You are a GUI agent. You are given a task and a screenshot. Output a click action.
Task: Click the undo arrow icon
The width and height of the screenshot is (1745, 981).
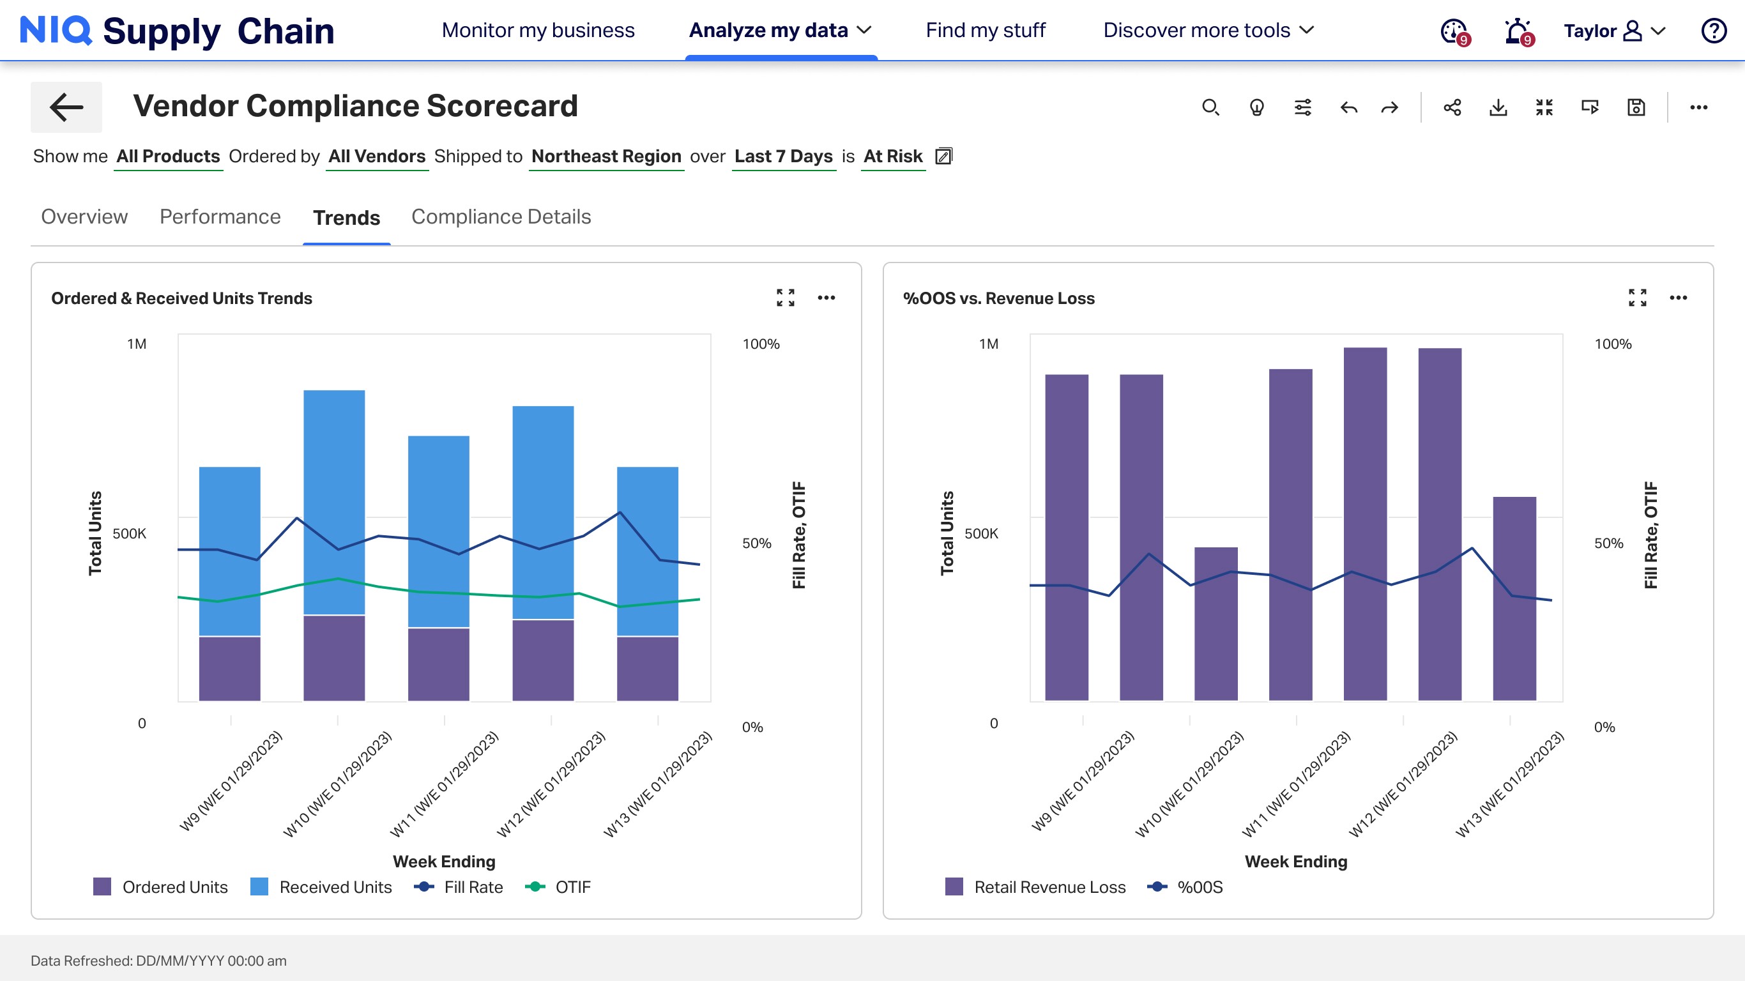(x=1349, y=107)
